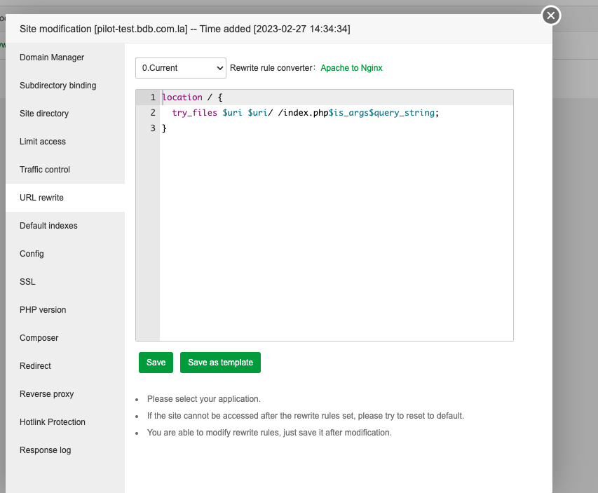
Task: Switch to Subdirectory binding tab
Action: (58, 86)
